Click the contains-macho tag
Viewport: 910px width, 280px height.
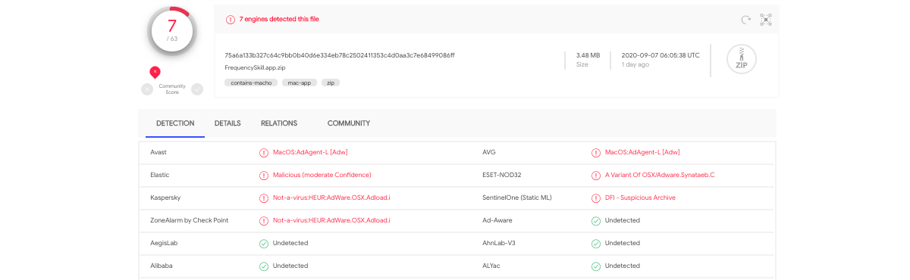tap(250, 82)
